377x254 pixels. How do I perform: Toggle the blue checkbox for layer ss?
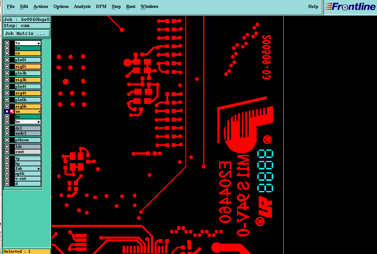coord(7,111)
